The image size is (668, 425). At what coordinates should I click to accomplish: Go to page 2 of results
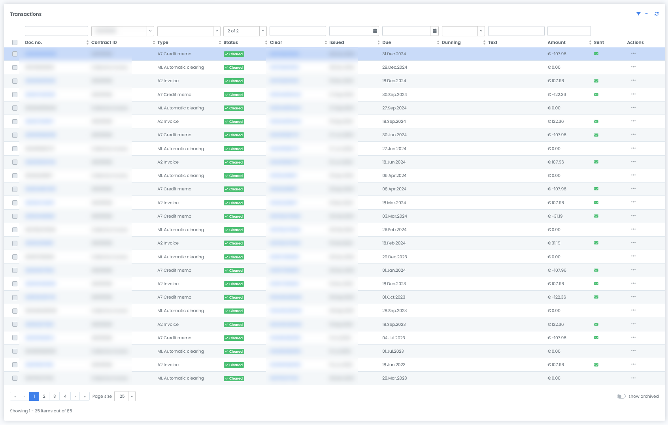tap(44, 396)
